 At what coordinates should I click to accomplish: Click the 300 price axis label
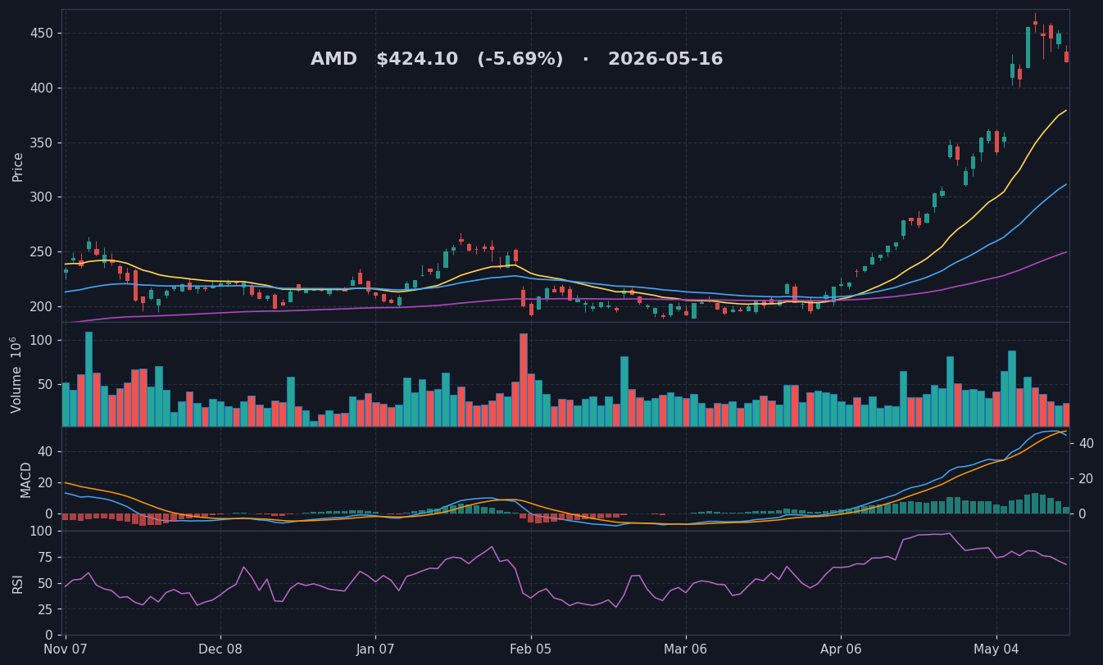pos(42,197)
